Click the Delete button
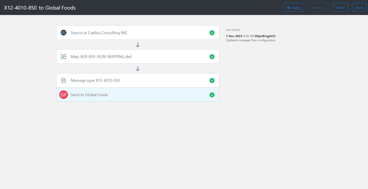Screen dimensions: 368x189 pos(340,8)
